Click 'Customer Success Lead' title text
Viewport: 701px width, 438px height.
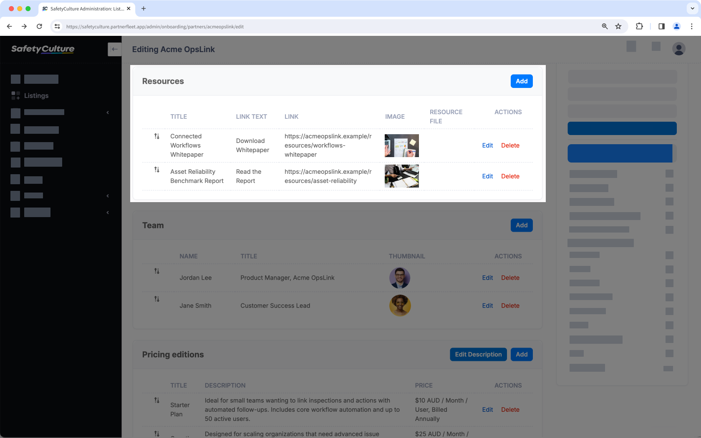coord(275,305)
